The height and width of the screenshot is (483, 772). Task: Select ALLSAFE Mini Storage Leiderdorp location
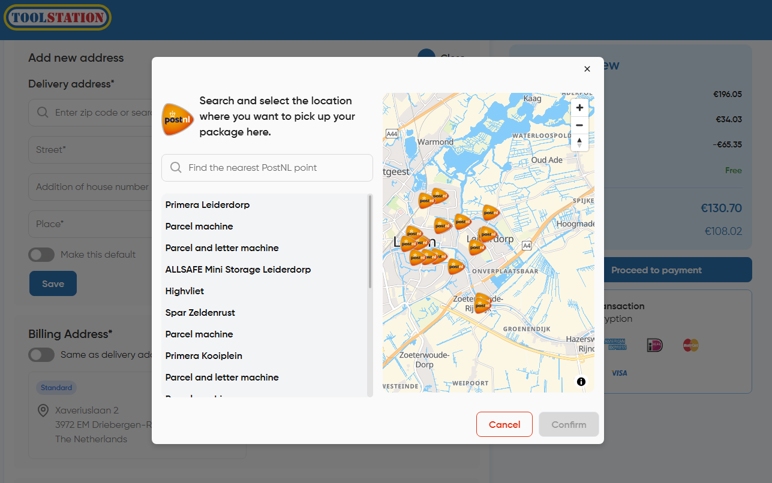(x=238, y=270)
